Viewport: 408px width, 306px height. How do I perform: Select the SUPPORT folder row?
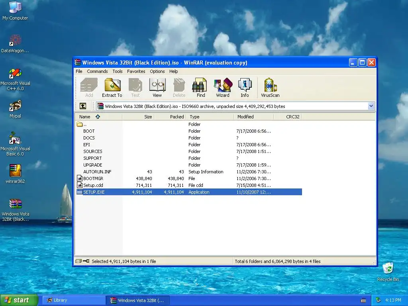click(189, 158)
